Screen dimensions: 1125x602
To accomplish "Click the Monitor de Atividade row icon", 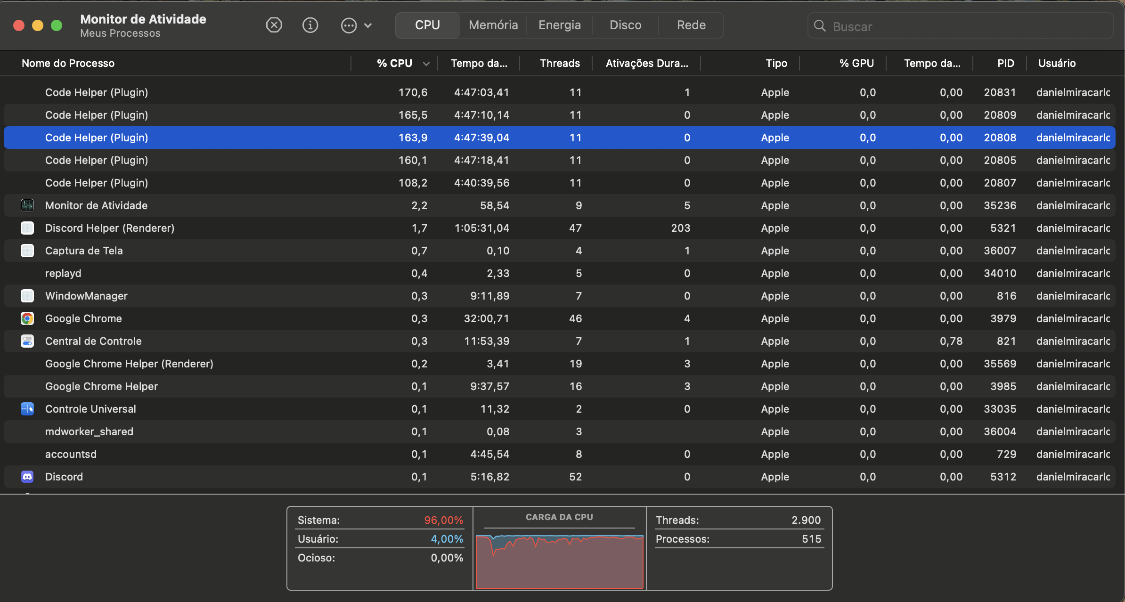I will click(27, 205).
